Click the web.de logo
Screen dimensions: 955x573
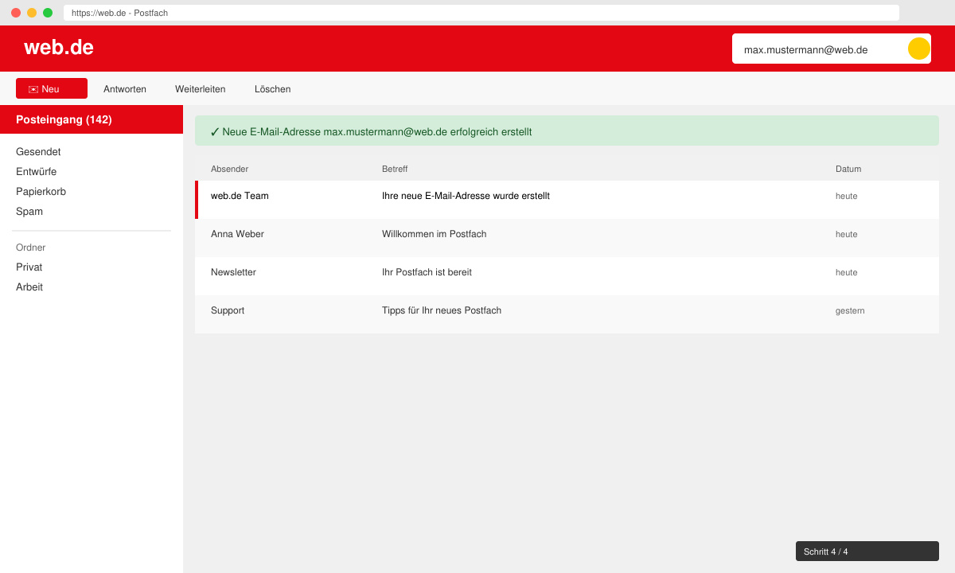pos(59,48)
